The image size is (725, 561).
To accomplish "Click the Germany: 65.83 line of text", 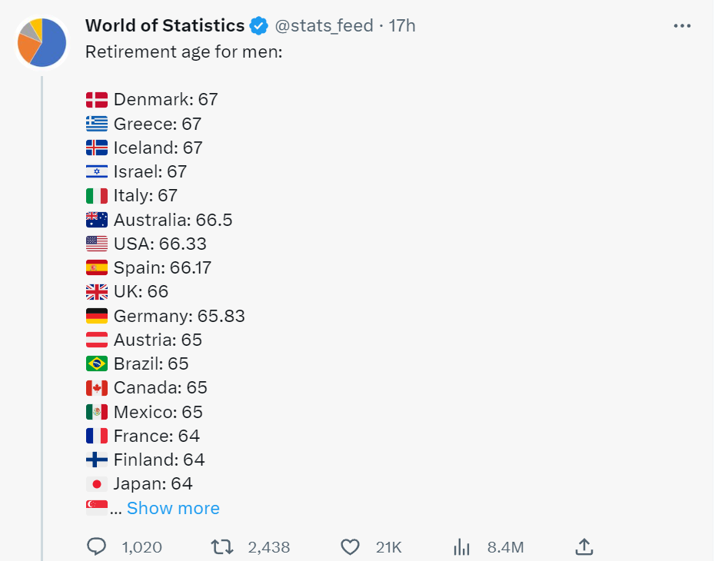I will point(179,316).
